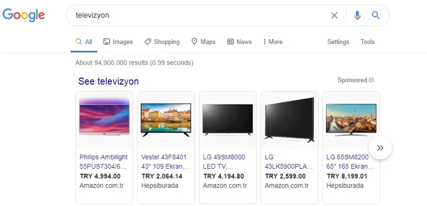Click the See televizyon heading link
427x206 pixels.
pyautogui.click(x=108, y=81)
